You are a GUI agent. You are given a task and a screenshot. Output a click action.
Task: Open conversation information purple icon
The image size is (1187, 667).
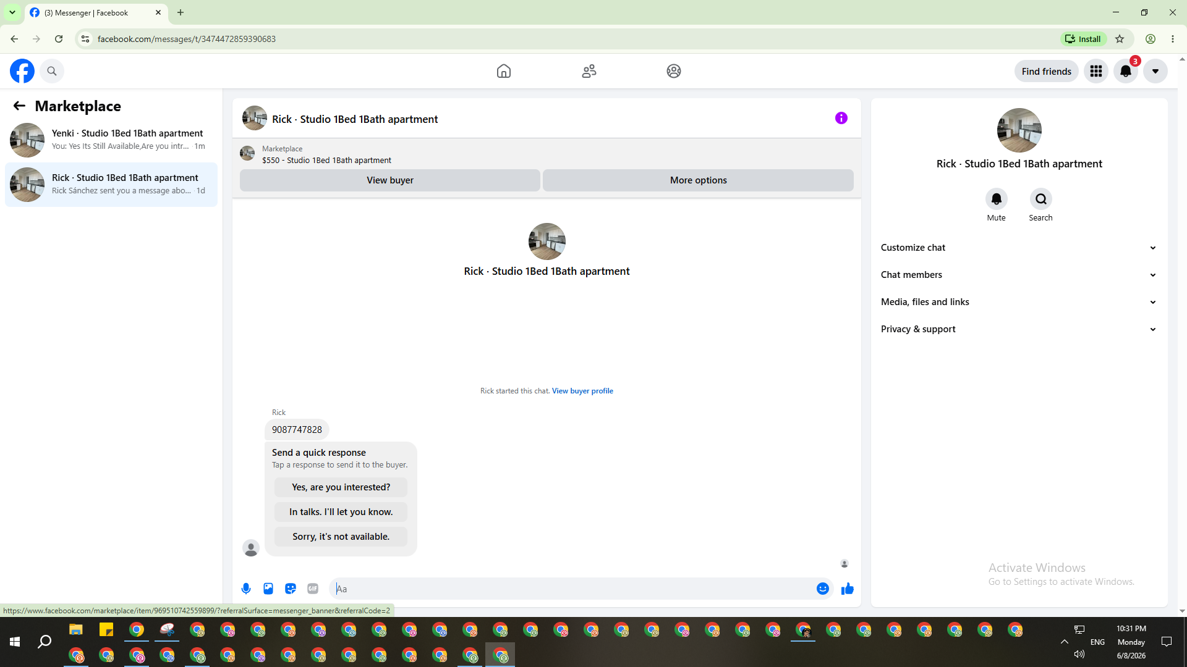click(841, 118)
